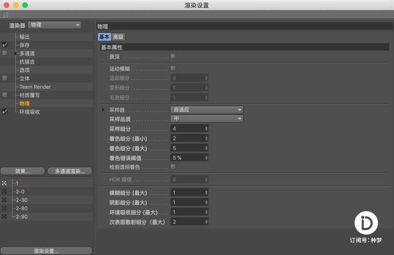Select the 基本 basic tab

point(104,37)
